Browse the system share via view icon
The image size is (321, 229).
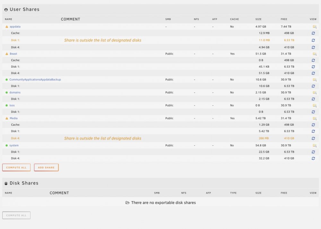[315, 145]
